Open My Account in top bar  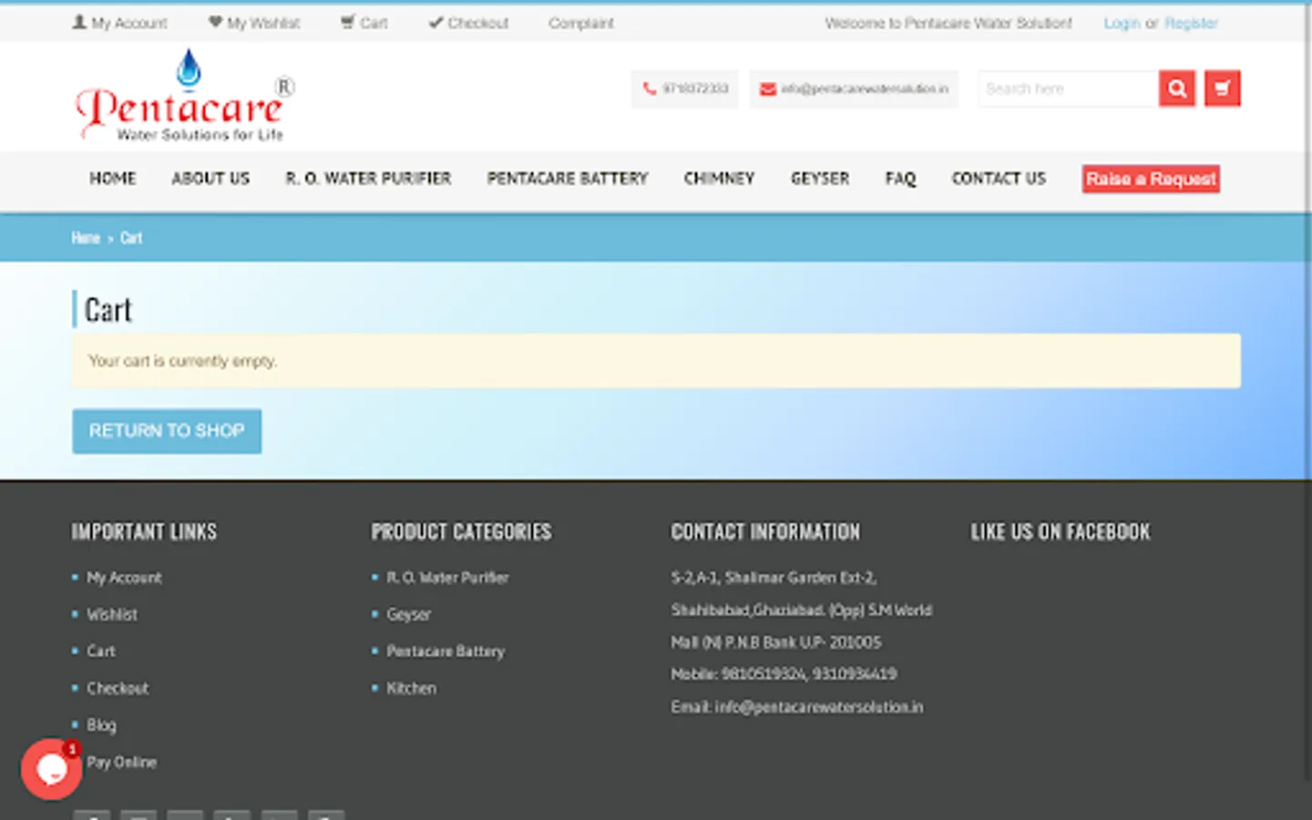(119, 23)
